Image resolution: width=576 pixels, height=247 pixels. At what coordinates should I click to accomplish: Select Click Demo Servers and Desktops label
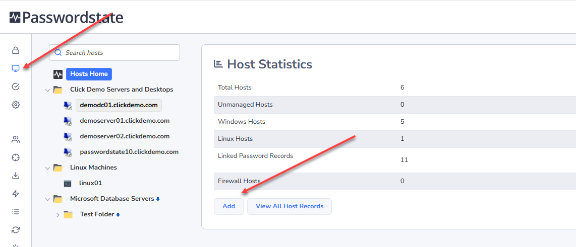122,90
